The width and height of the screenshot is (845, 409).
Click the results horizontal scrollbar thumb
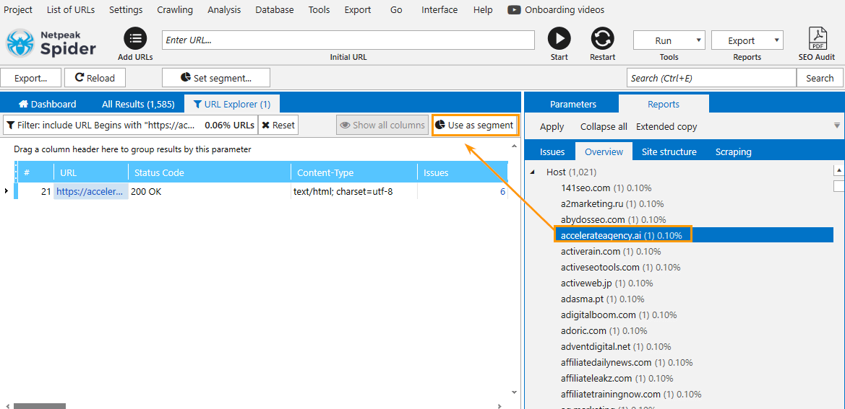click(x=40, y=406)
